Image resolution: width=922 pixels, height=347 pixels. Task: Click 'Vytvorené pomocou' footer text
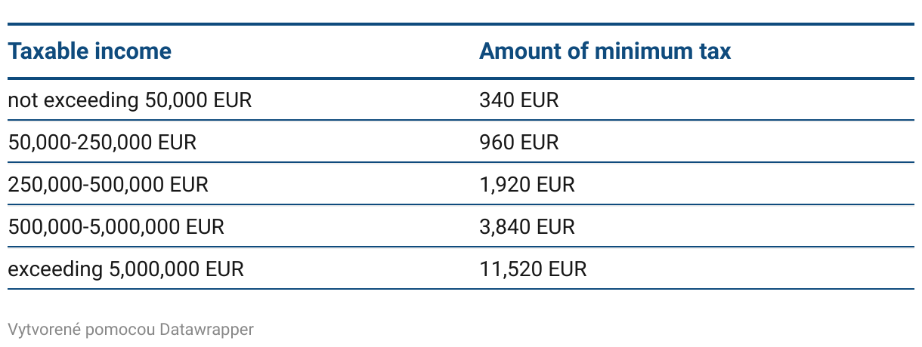(82, 330)
